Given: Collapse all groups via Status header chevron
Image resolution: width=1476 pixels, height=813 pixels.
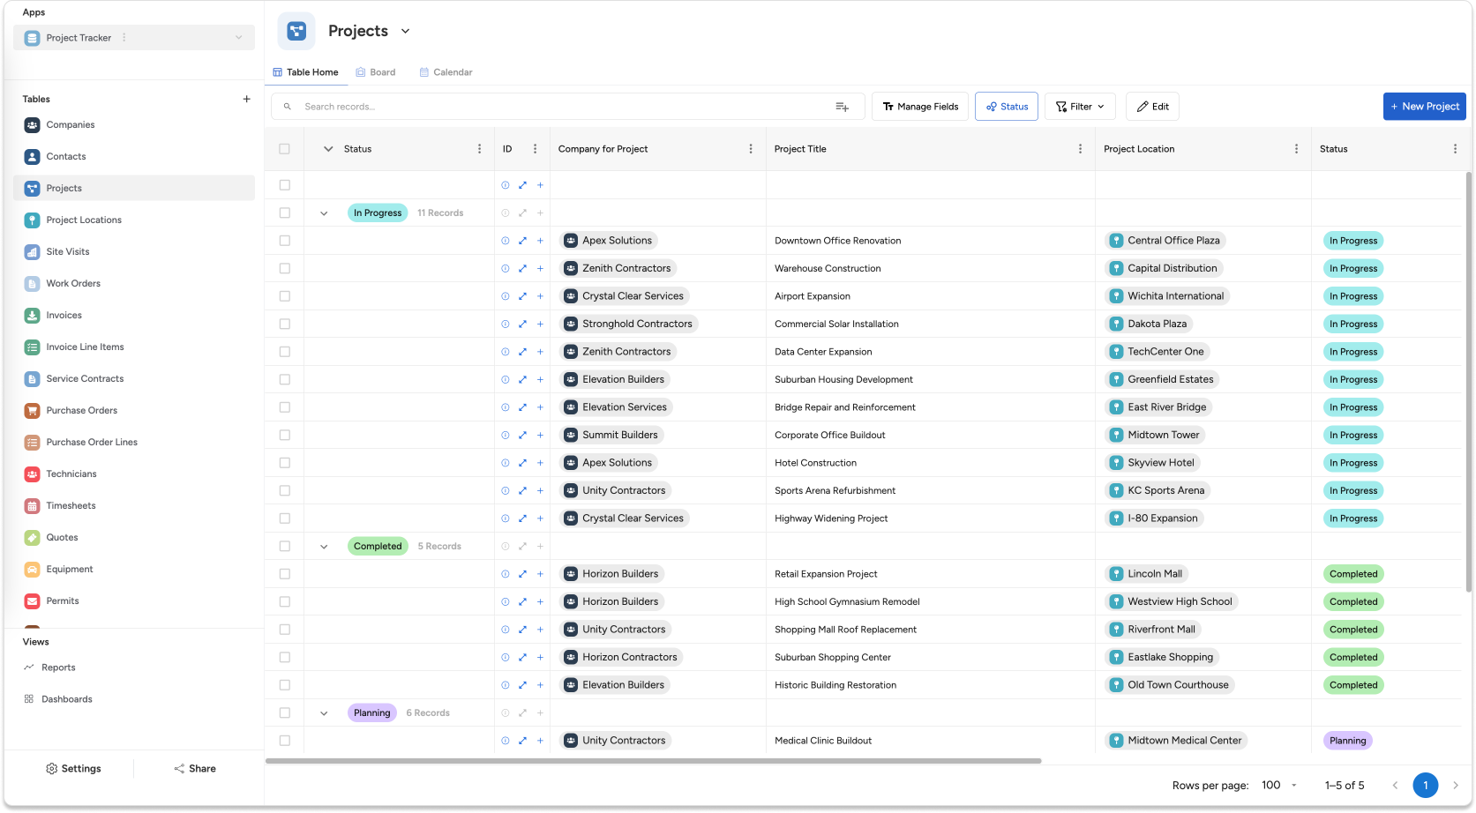Looking at the screenshot, I should [x=328, y=149].
